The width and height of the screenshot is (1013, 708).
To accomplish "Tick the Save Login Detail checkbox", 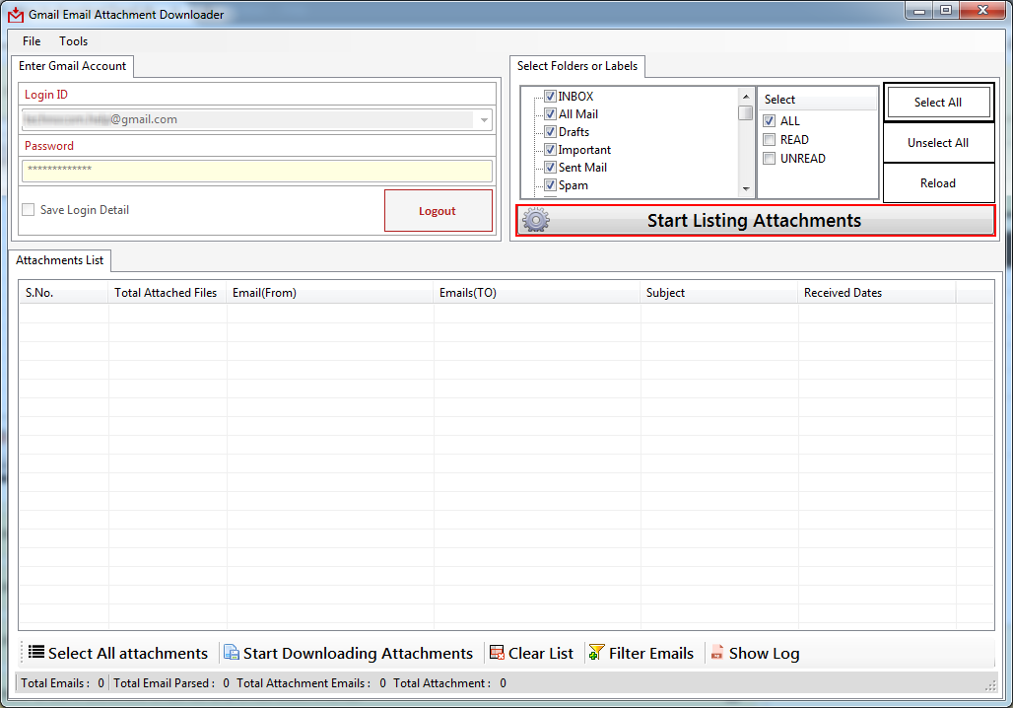I will pos(29,209).
